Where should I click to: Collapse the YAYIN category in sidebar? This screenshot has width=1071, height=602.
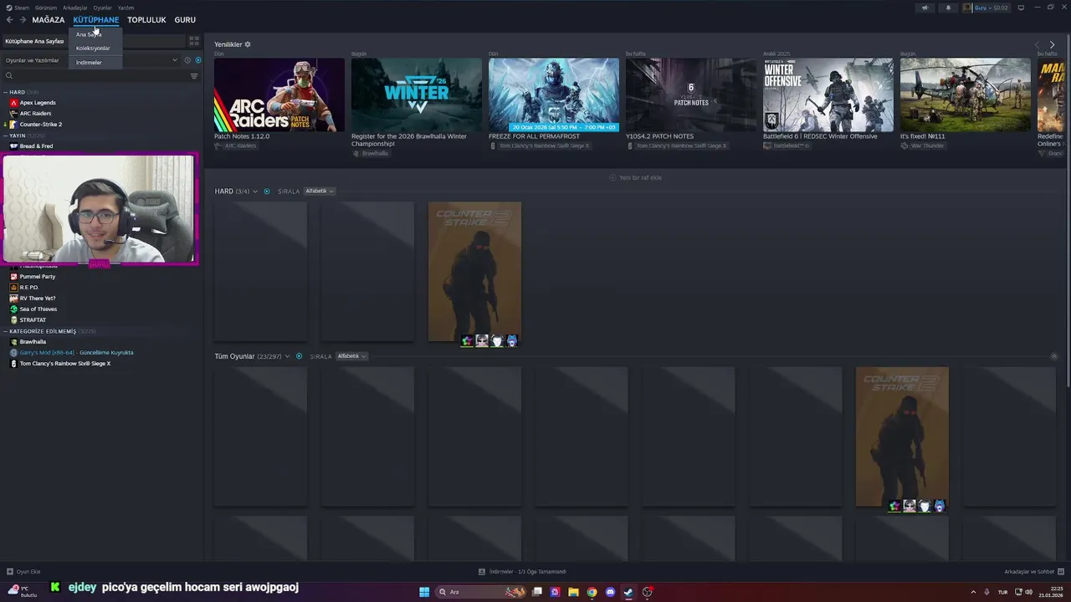point(5,135)
